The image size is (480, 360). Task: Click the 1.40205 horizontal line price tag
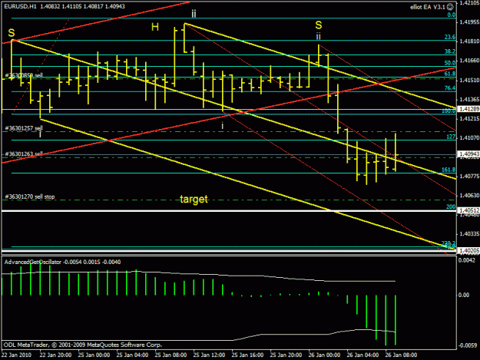pyautogui.click(x=468, y=250)
